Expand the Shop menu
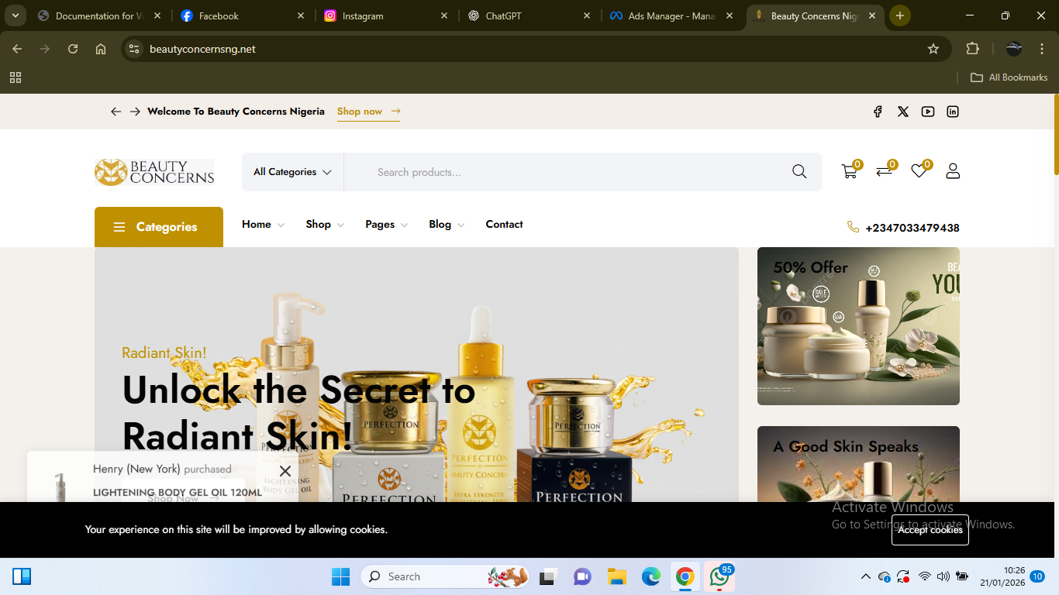This screenshot has height=595, width=1059. coord(325,225)
